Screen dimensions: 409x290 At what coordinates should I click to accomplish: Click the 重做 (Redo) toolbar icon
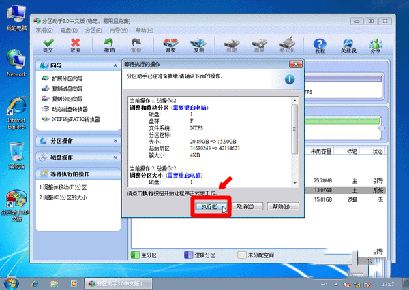(x=136, y=46)
